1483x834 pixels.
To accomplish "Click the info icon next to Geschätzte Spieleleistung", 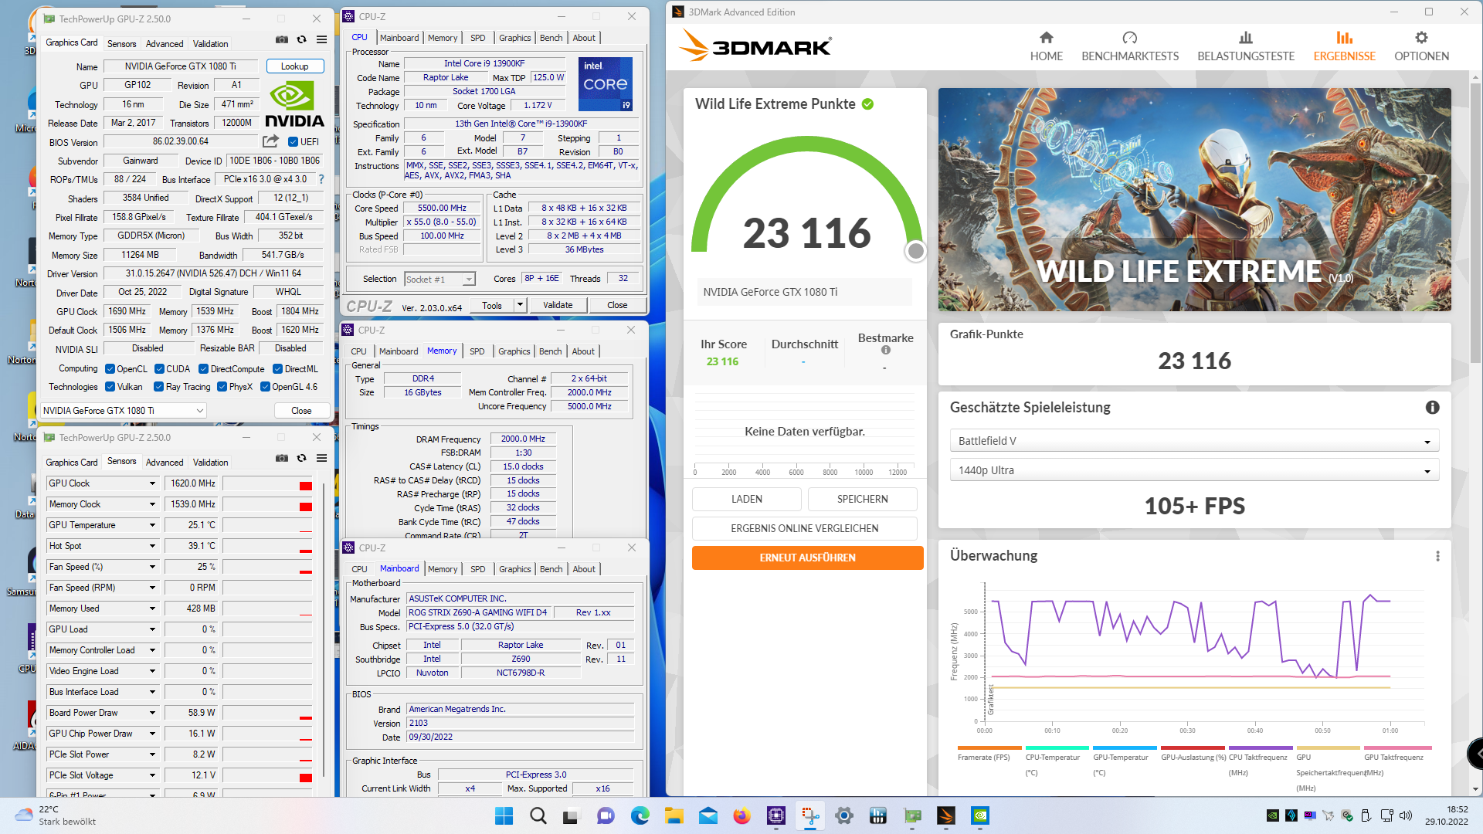I will [x=1432, y=408].
